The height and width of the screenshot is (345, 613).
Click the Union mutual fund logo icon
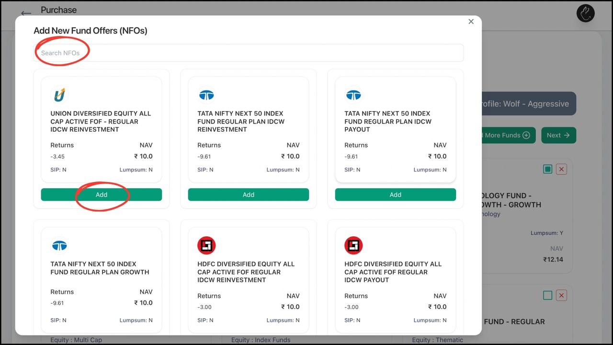pyautogui.click(x=59, y=95)
